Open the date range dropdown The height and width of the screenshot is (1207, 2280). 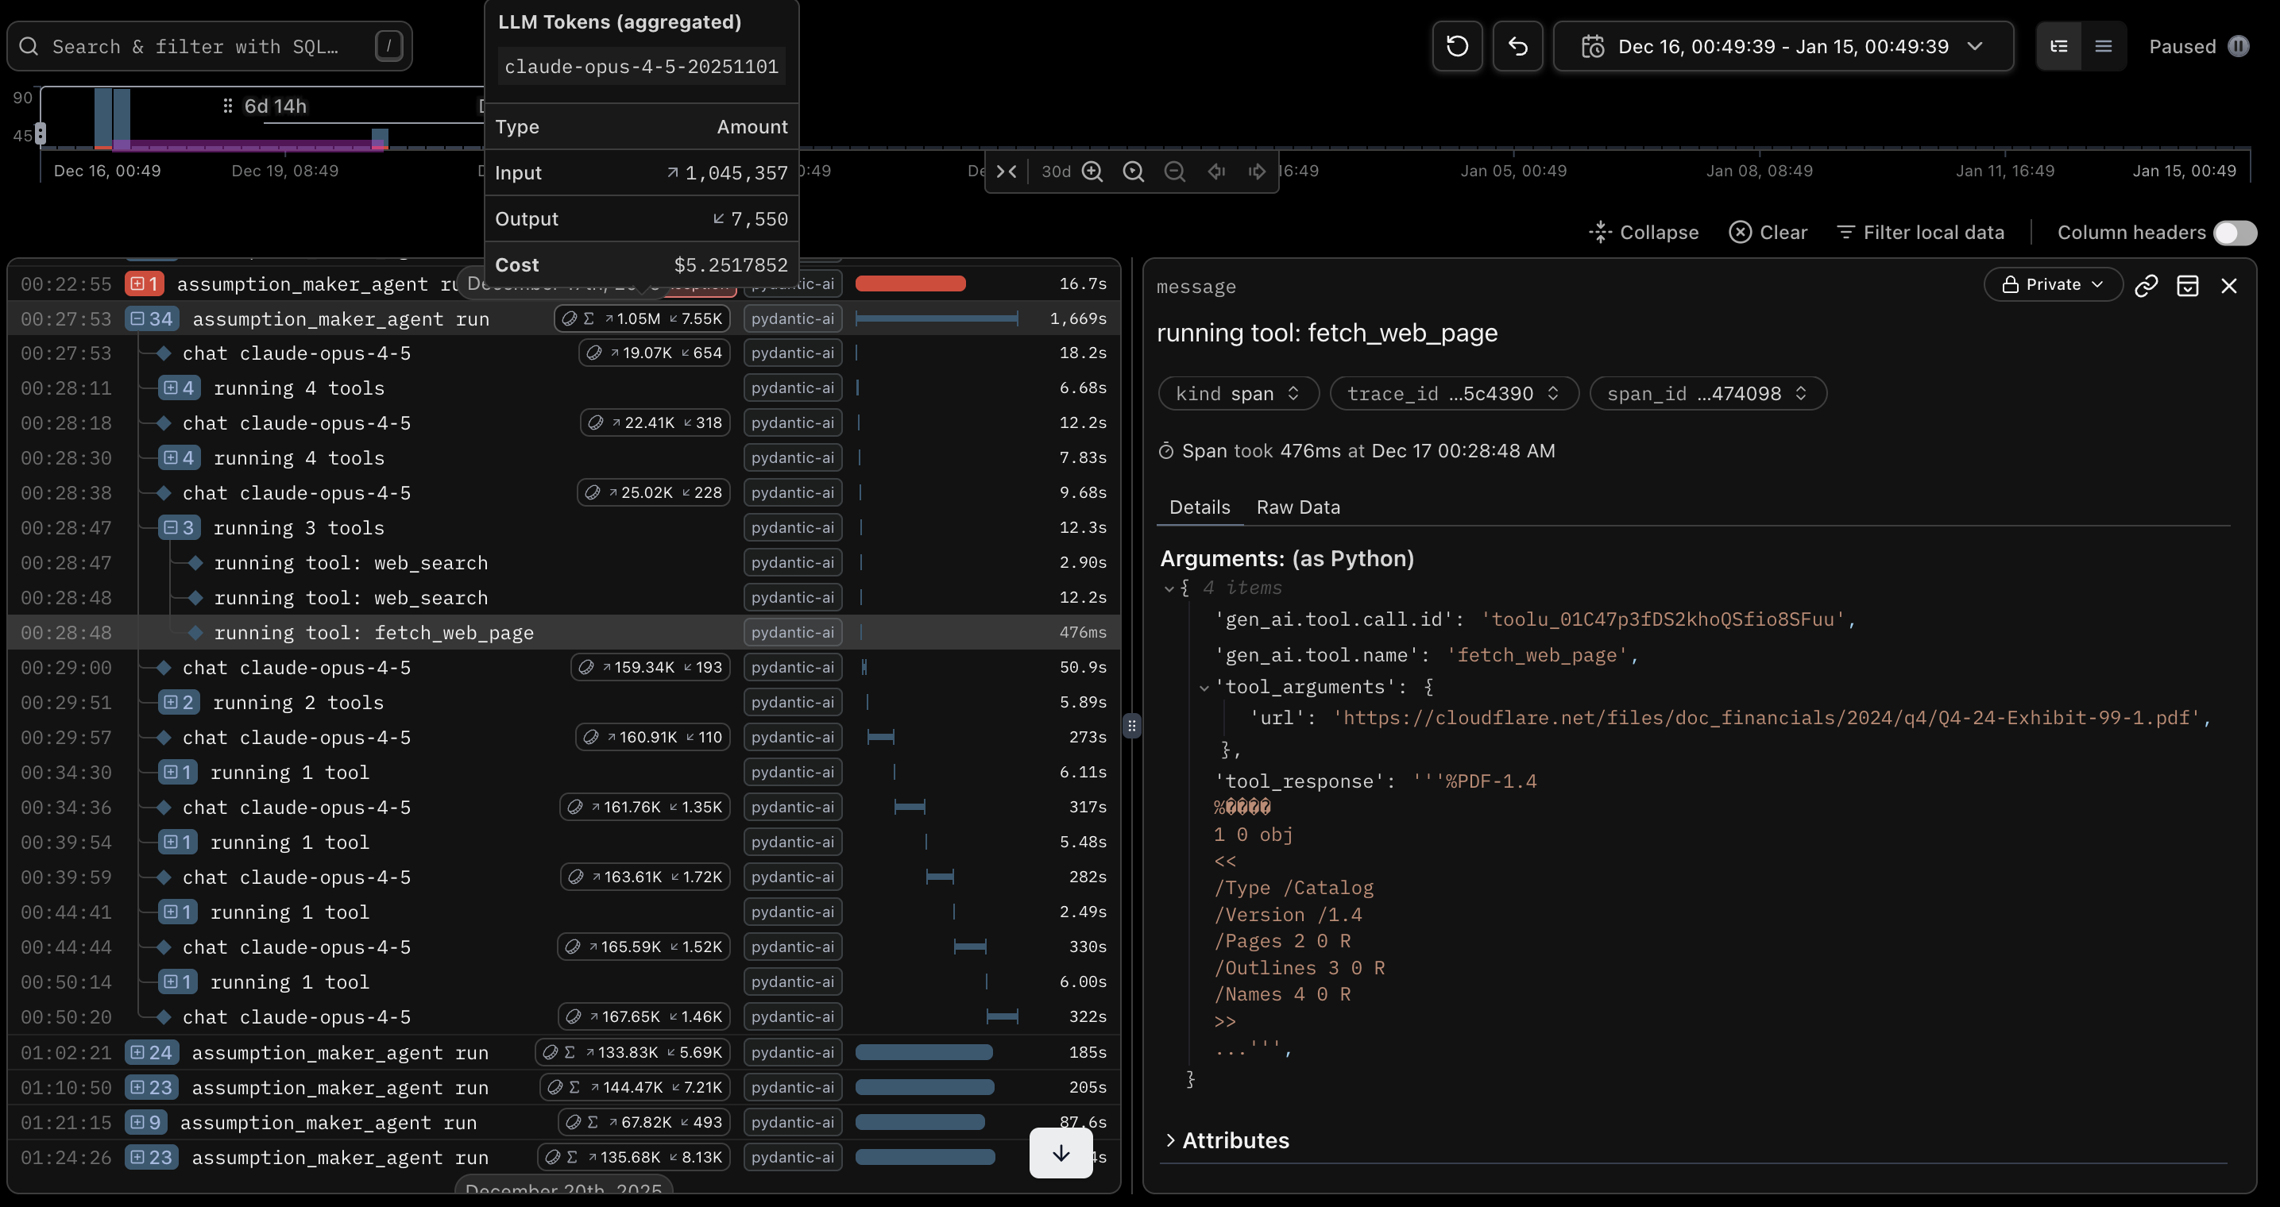point(1783,46)
